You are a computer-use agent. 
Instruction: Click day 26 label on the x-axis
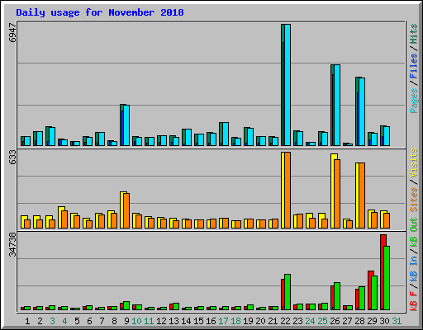pyautogui.click(x=335, y=321)
